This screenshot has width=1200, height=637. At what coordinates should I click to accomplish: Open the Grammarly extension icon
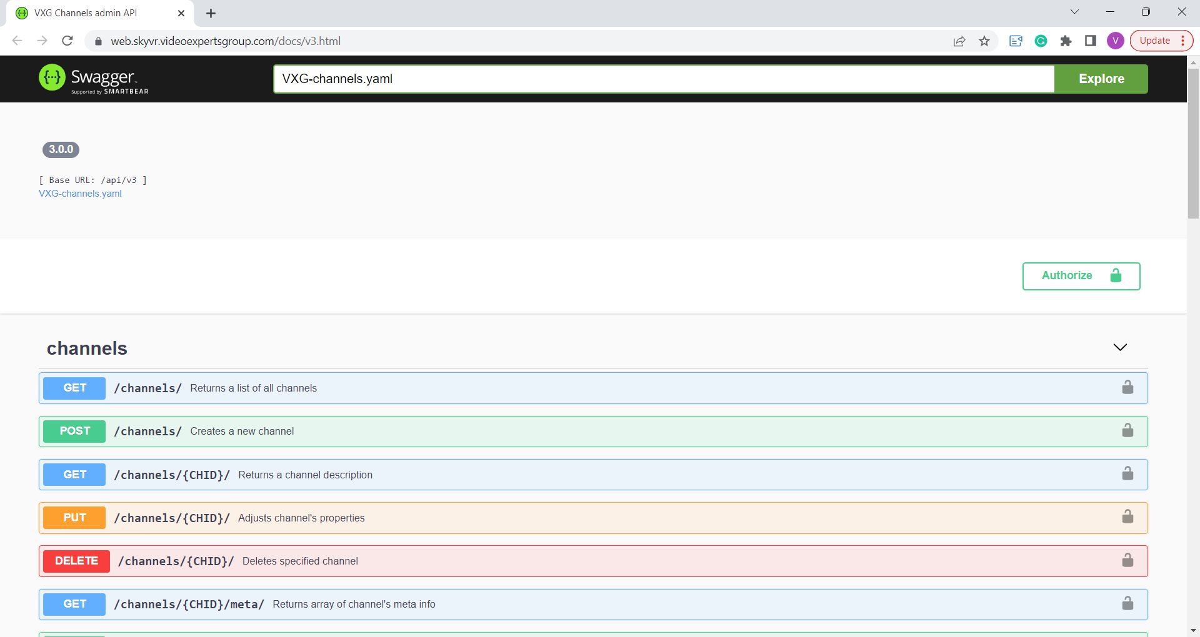click(1041, 41)
